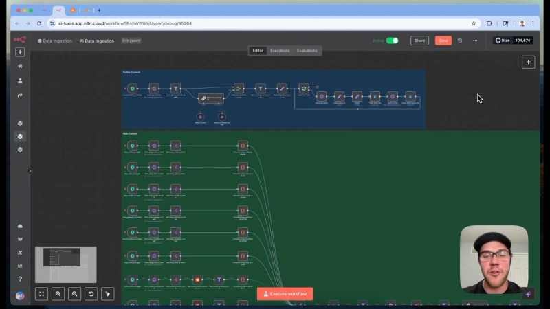Toggle the workflow Active switch
This screenshot has height=309, width=550.
coord(392,41)
